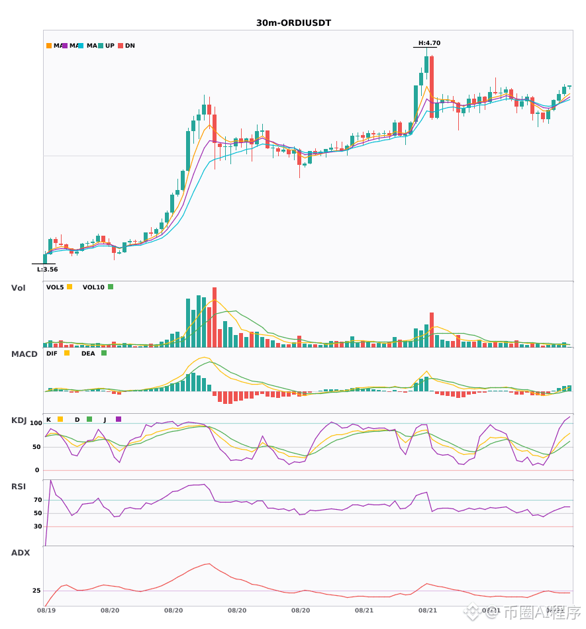Click the 50 level on KDJ axis
This screenshot has height=629, width=586.
tap(36, 447)
